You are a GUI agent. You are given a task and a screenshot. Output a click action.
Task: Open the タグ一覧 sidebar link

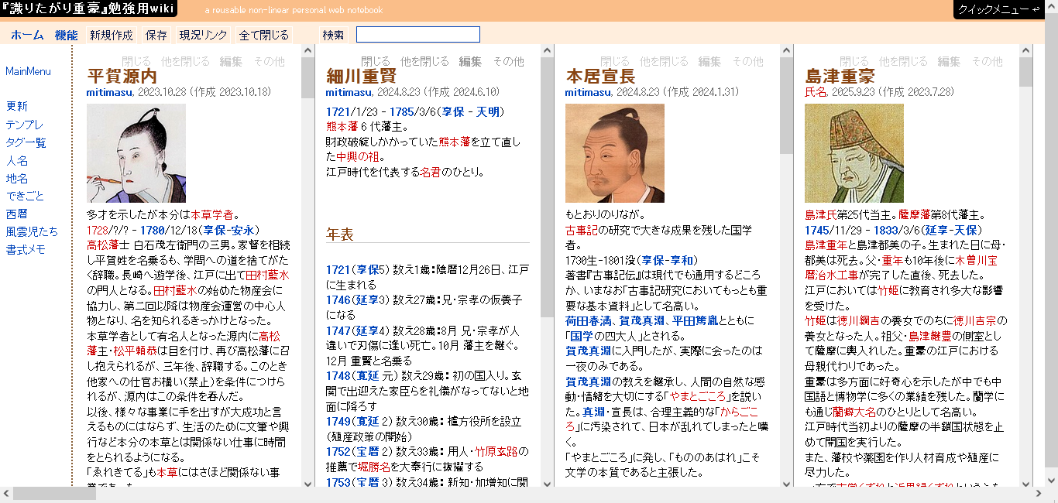26,143
